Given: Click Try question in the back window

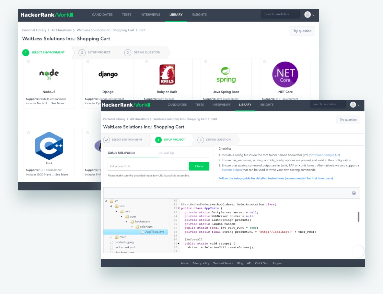Looking at the screenshot, I should coord(302,31).
